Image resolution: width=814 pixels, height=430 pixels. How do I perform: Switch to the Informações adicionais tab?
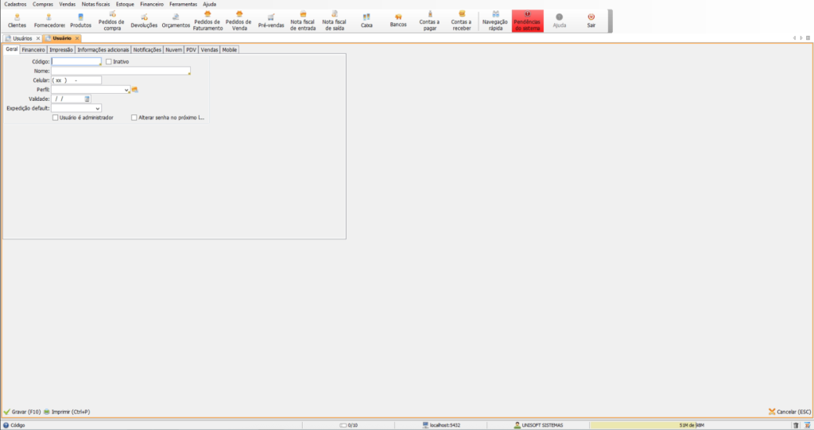point(103,49)
